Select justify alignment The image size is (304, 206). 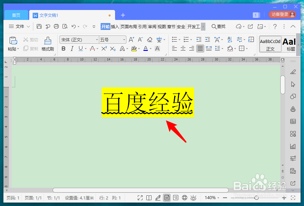click(200, 48)
